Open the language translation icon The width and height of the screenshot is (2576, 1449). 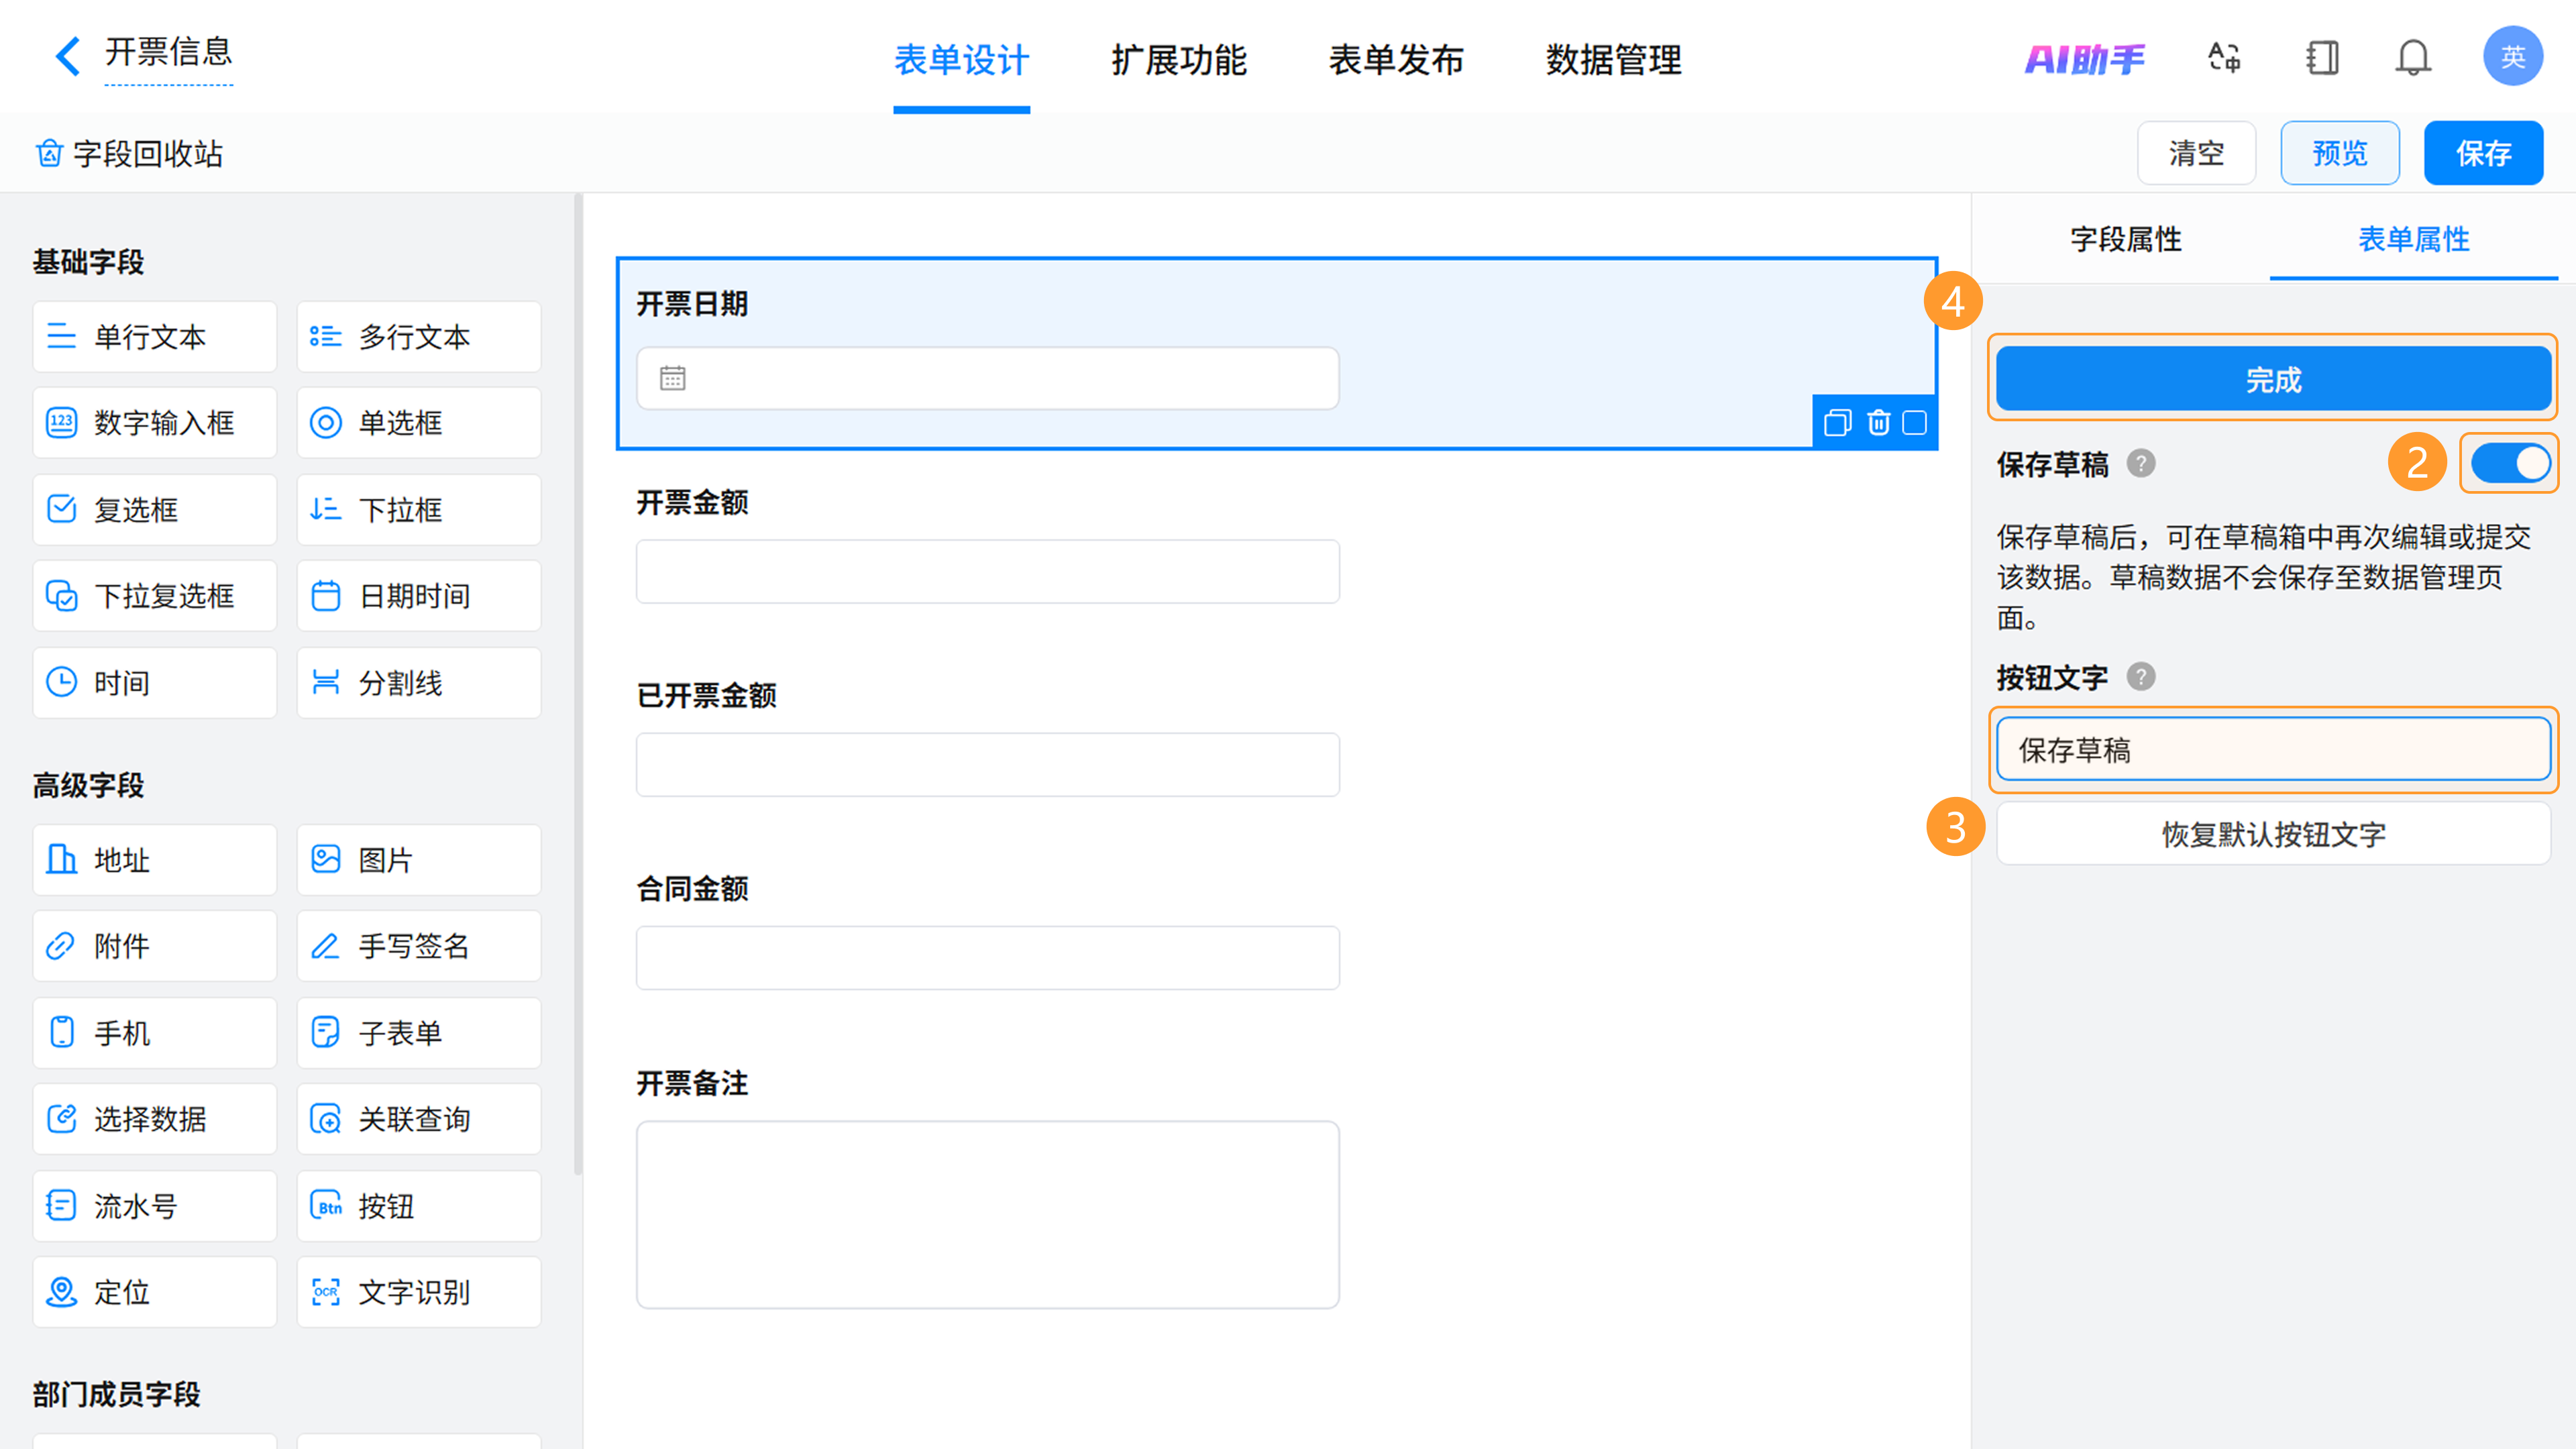point(2224,57)
